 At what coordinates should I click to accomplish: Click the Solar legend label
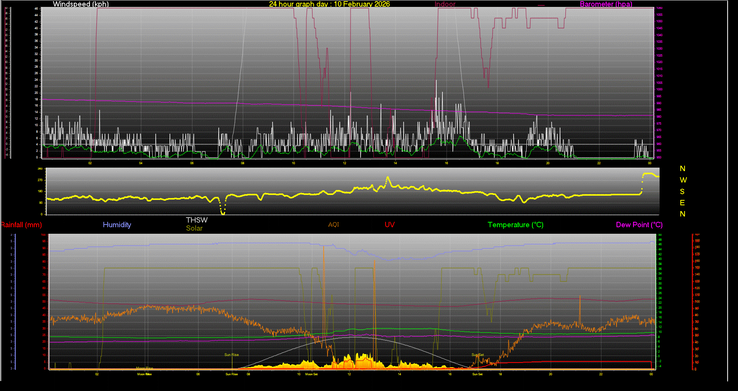pos(194,228)
